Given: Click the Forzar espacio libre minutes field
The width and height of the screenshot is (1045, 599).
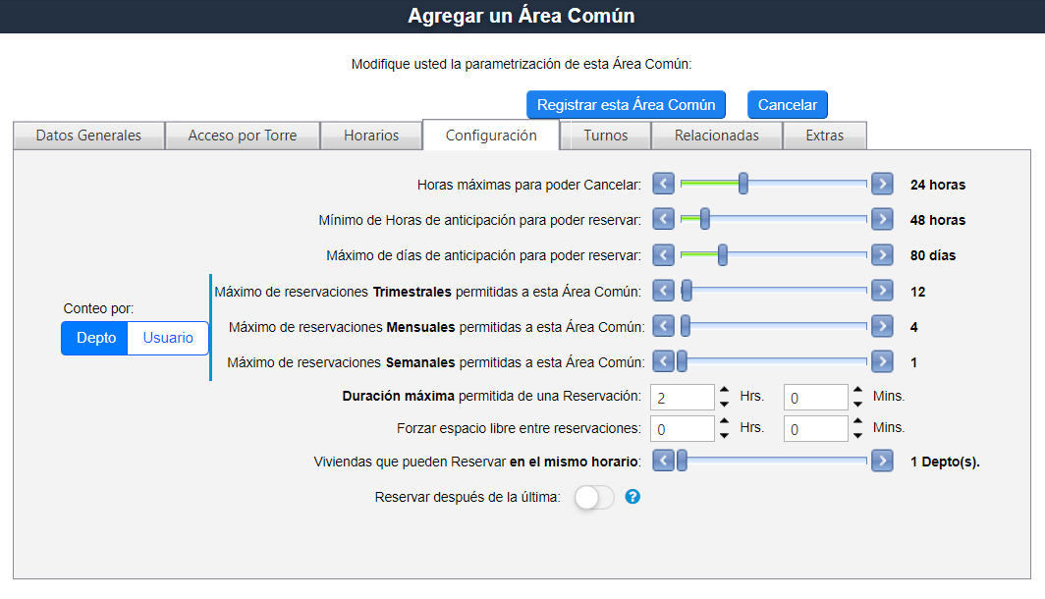Looking at the screenshot, I should (814, 429).
